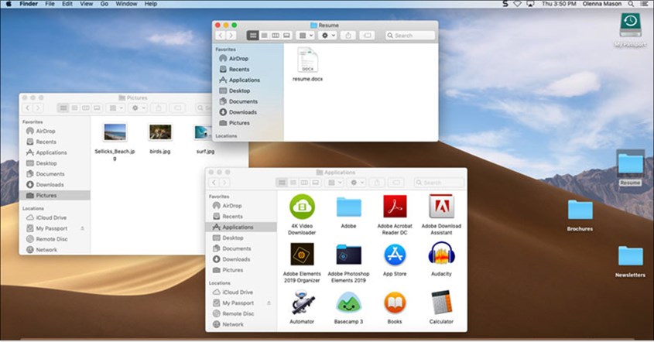654x342 pixels.
Task: Click Search field in Resume window
Action: tap(410, 36)
